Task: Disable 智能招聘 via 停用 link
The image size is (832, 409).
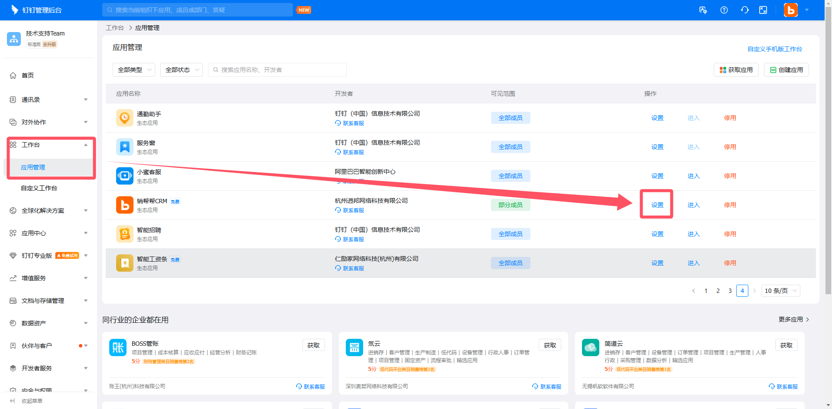Action: 730,234
